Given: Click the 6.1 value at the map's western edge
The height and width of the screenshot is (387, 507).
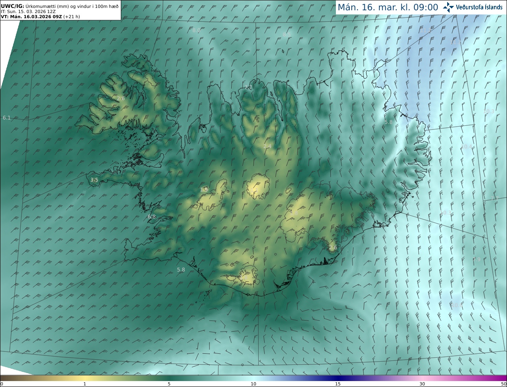Looking at the screenshot, I should click(x=7, y=118).
